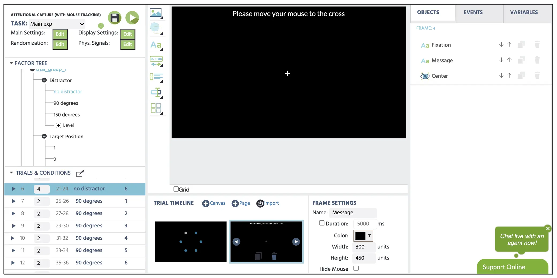This screenshot has width=557, height=278.
Task: Expand trial row 8
Action: tap(14, 213)
